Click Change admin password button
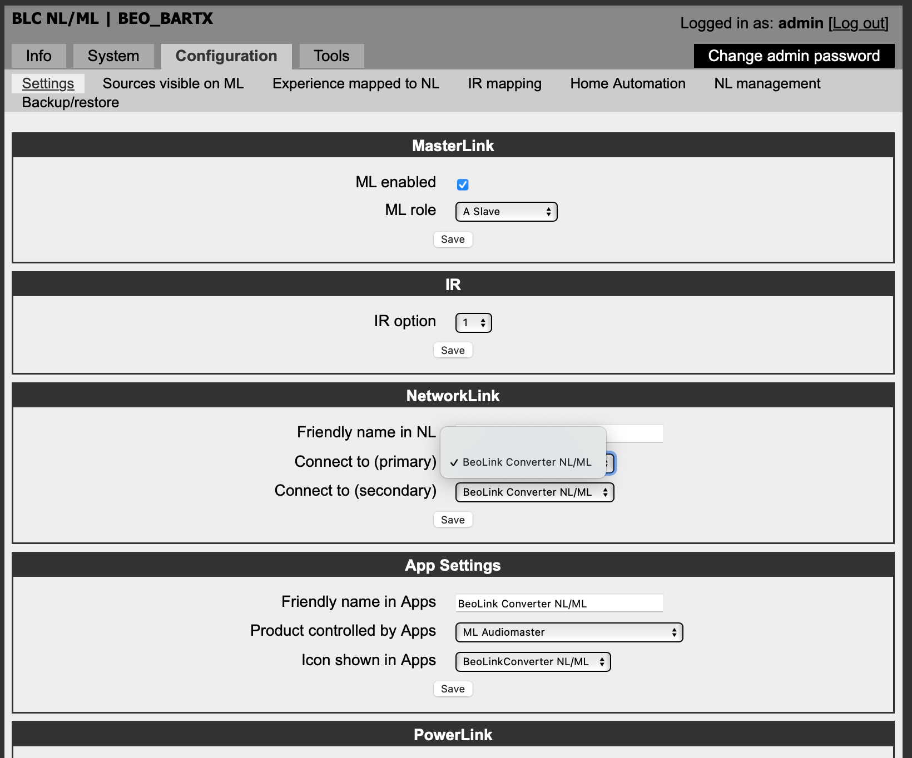Image resolution: width=912 pixels, height=758 pixels. (x=794, y=56)
